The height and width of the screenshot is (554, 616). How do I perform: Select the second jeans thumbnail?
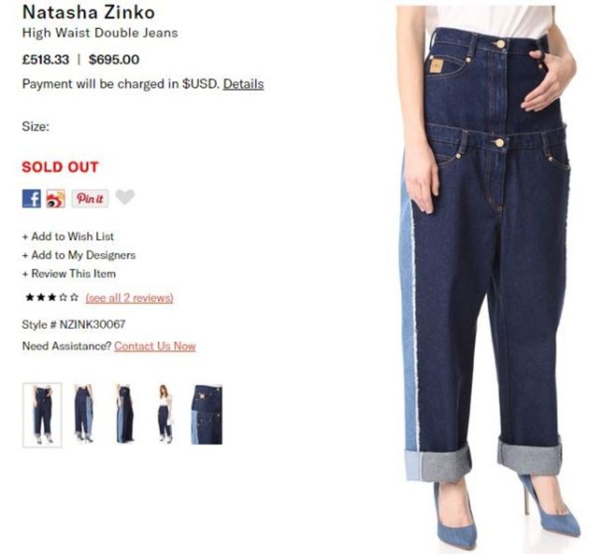click(83, 413)
